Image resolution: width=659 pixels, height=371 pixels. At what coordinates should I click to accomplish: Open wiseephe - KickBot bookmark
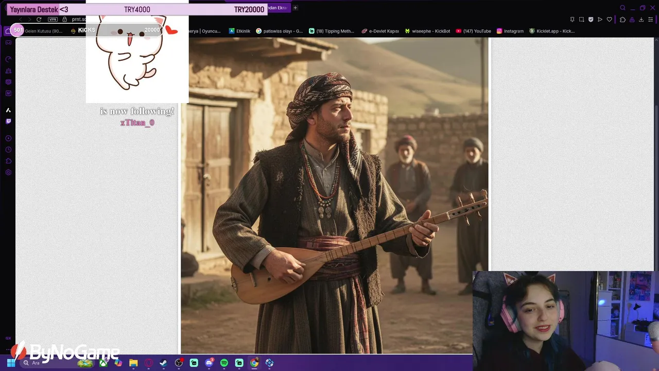coord(427,31)
